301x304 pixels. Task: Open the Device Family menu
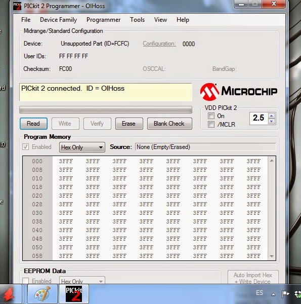click(x=59, y=20)
